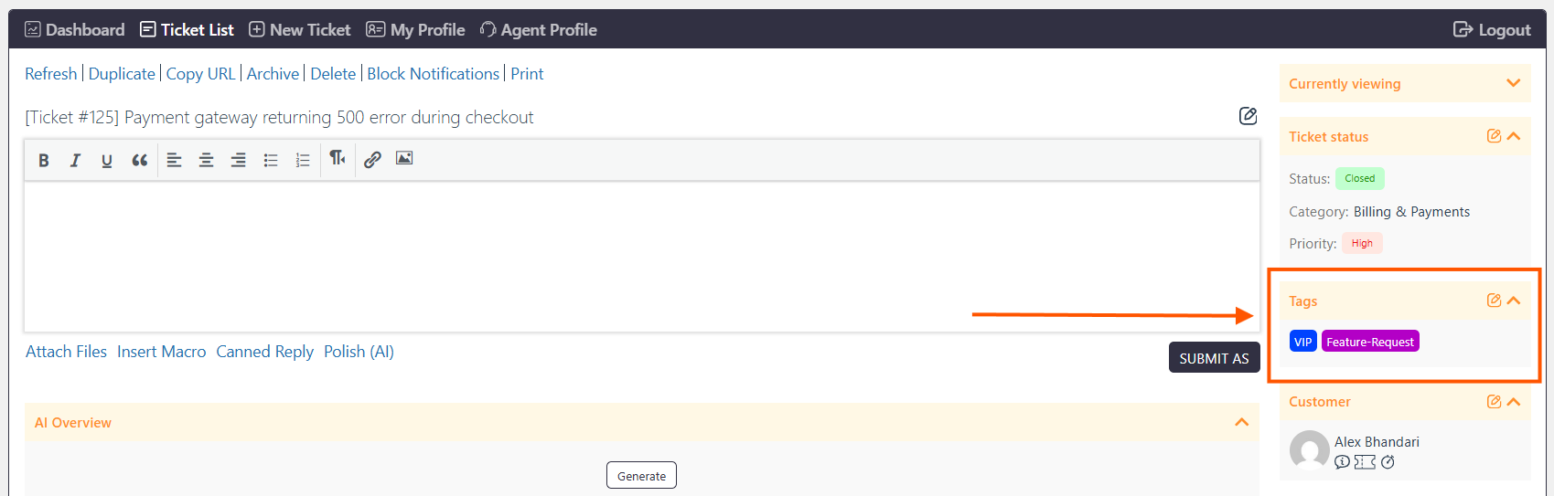Expand the Currently viewing panel

1514,83
